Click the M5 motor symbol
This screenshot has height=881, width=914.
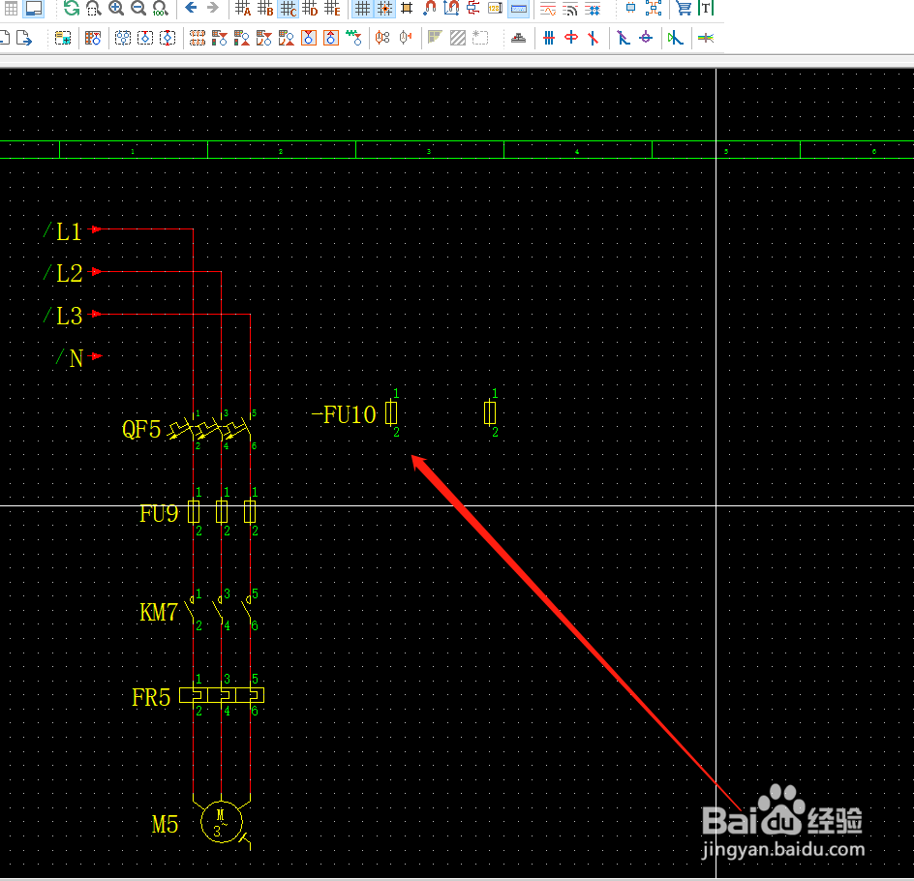tap(222, 822)
